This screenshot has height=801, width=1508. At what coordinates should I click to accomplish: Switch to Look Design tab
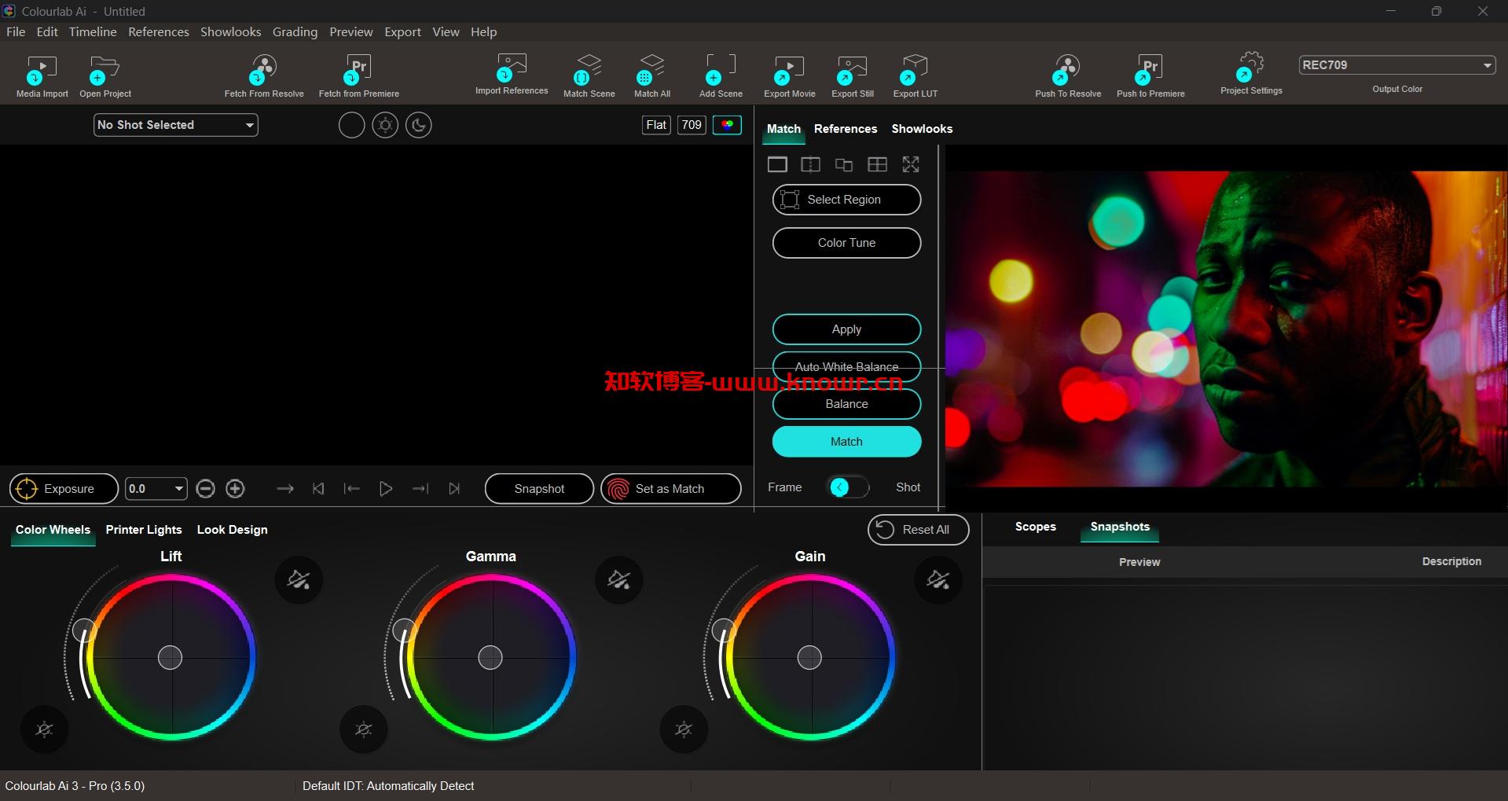pyautogui.click(x=232, y=530)
